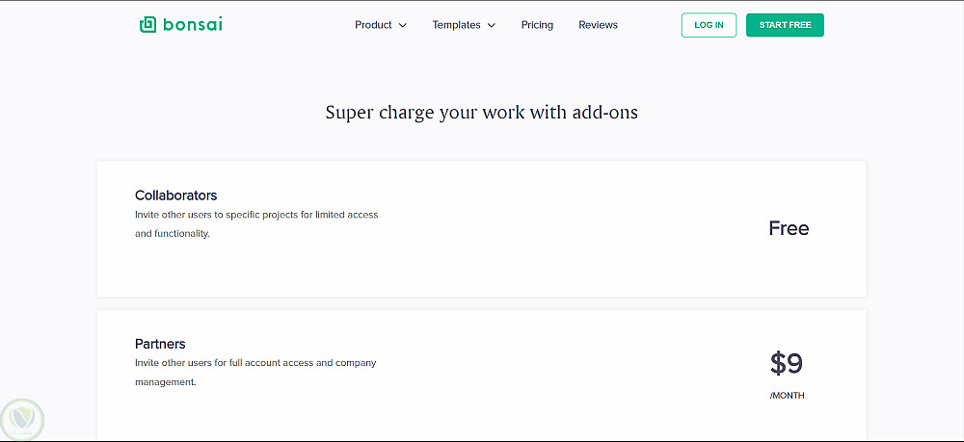Click the $9 price on Partners

pyautogui.click(x=787, y=363)
